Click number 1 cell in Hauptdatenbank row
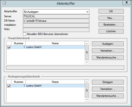Viewport: 132px width, 107px height. click(x=18, y=47)
